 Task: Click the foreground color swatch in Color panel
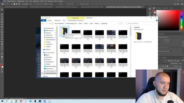coord(154,11)
